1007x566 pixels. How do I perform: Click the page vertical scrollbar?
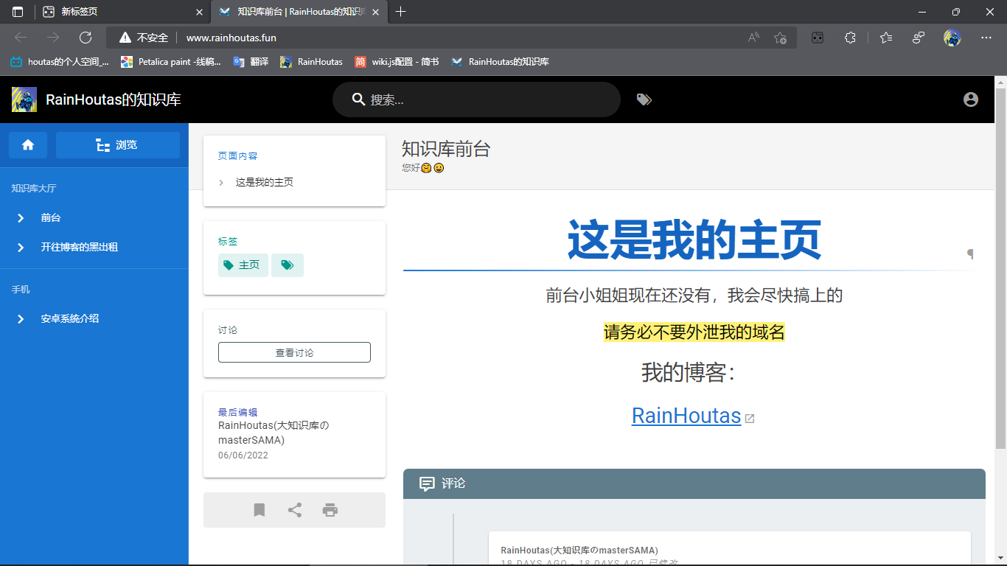tap(1000, 269)
